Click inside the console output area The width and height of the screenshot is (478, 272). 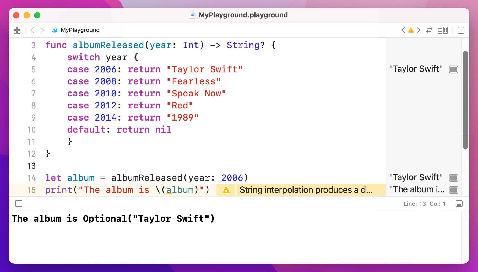pyautogui.click(x=236, y=236)
